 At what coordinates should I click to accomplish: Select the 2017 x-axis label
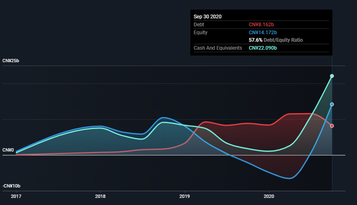(16, 196)
